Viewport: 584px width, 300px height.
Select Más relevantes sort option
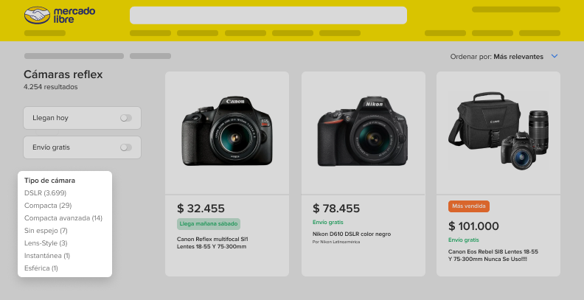(518, 57)
